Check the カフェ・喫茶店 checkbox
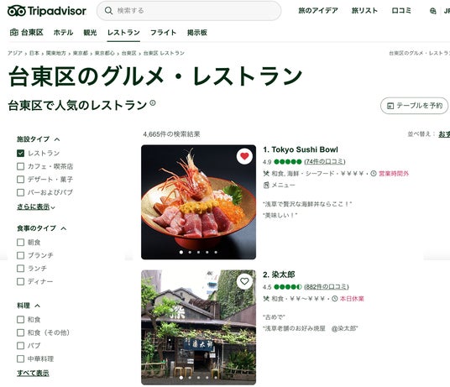Screen dimensions: 450x387 point(20,166)
